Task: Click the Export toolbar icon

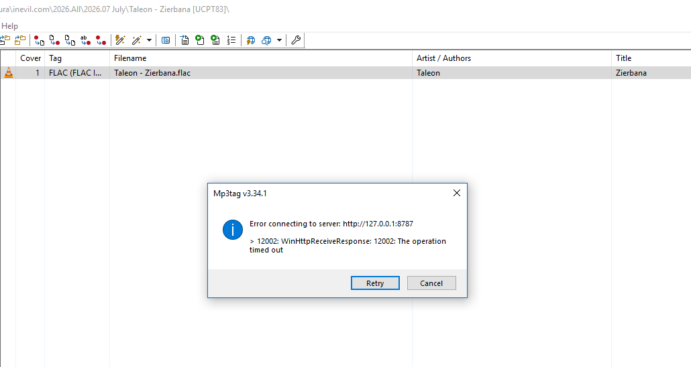Action: [x=184, y=40]
